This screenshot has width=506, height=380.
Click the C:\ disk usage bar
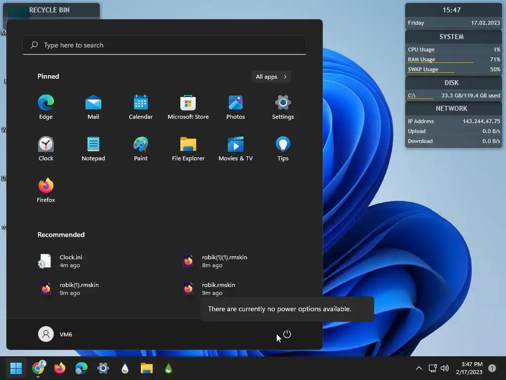point(454,95)
